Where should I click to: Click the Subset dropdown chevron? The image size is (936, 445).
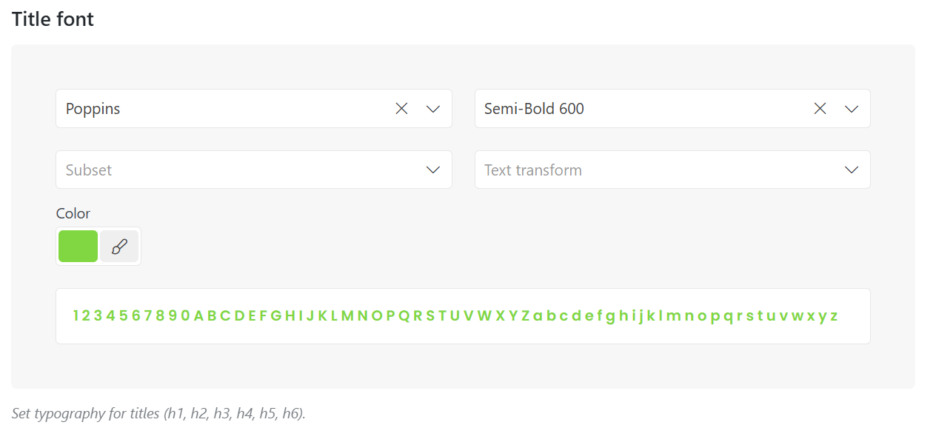tap(433, 170)
